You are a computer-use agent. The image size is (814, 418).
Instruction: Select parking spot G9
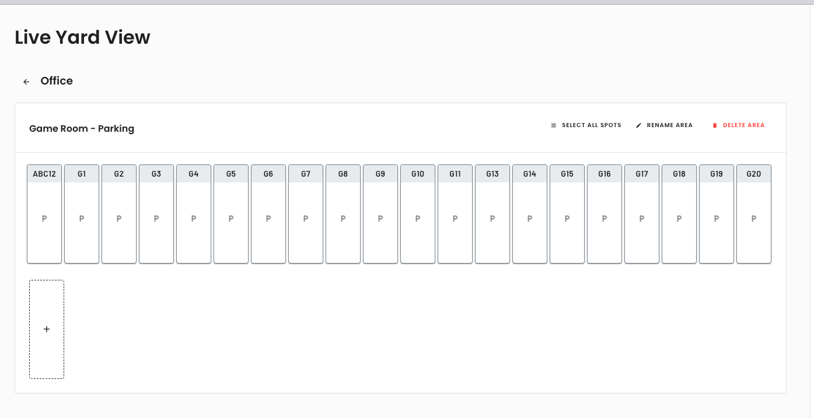(380, 214)
